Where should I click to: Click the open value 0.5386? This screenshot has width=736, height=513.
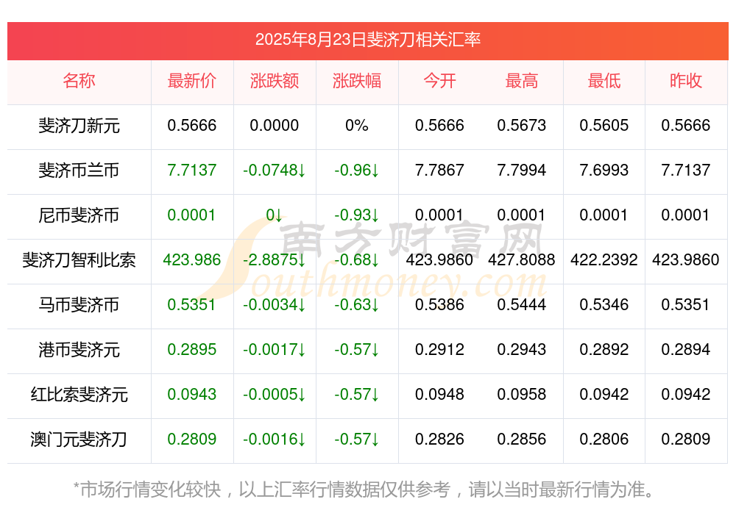439,305
